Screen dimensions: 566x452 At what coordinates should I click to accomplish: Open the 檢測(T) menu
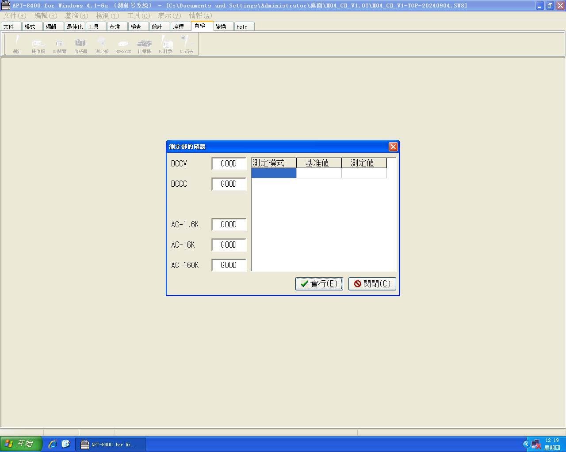(x=108, y=15)
